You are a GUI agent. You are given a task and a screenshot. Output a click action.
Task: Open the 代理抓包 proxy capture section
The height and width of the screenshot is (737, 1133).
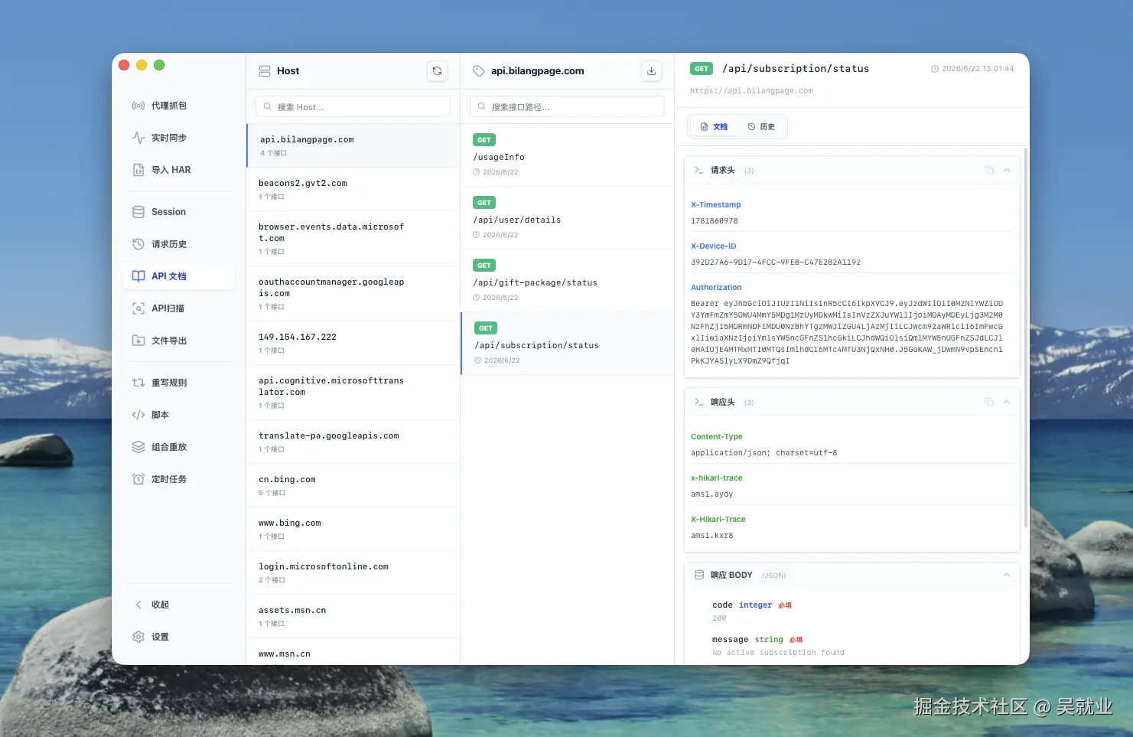(x=178, y=106)
